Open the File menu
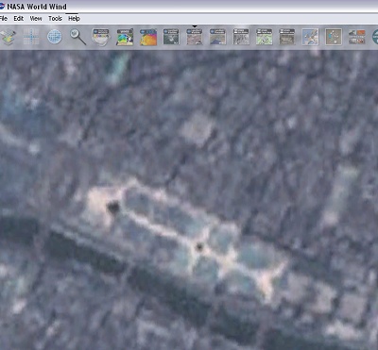The width and height of the screenshot is (378, 350). click(4, 19)
